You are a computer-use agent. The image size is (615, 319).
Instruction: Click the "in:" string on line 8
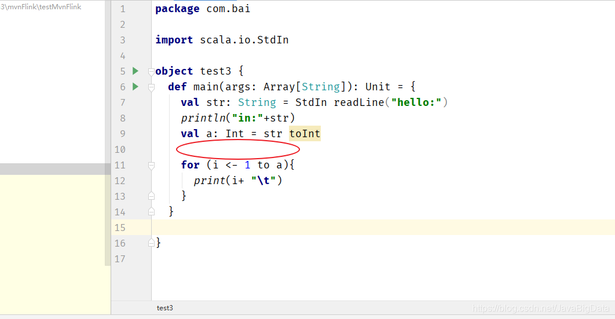click(247, 118)
